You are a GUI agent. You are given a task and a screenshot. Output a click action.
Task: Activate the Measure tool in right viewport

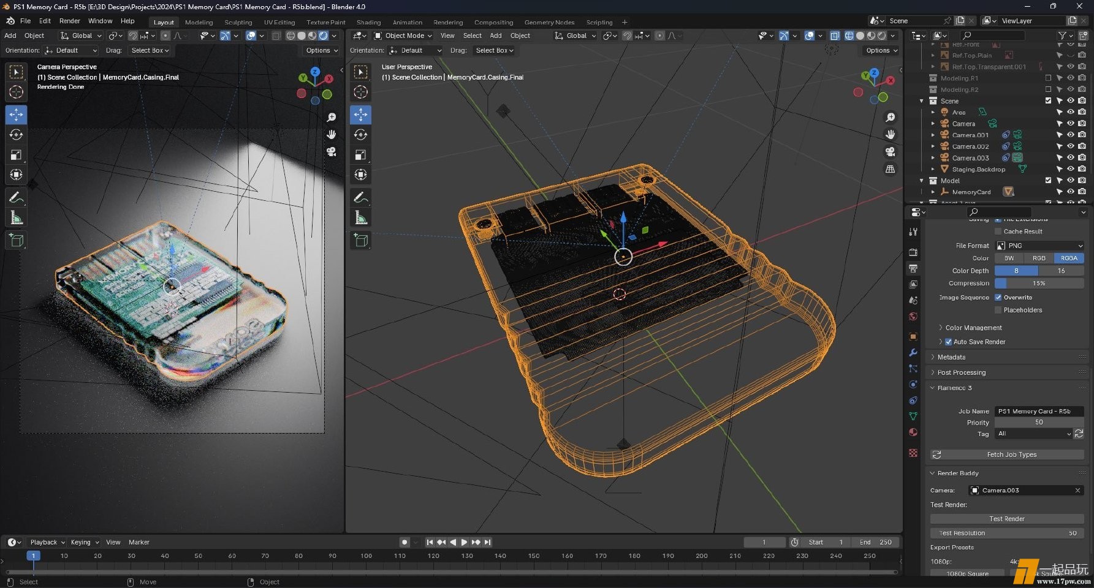coord(360,217)
